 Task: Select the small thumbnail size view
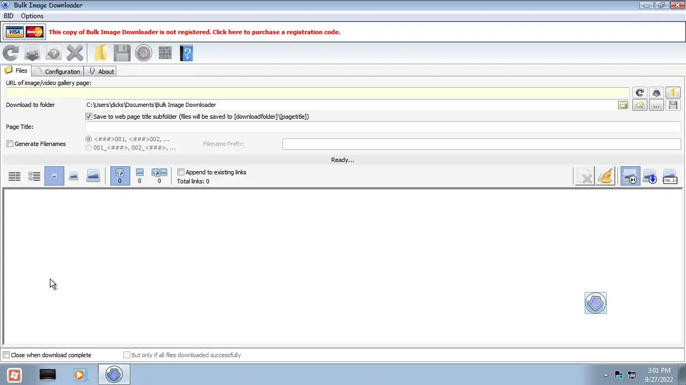click(x=54, y=176)
